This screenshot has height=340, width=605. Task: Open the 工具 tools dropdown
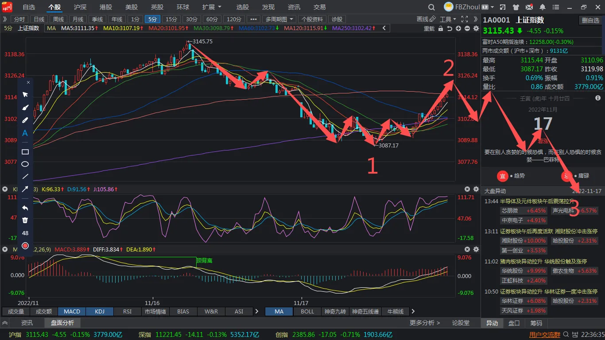(x=448, y=19)
